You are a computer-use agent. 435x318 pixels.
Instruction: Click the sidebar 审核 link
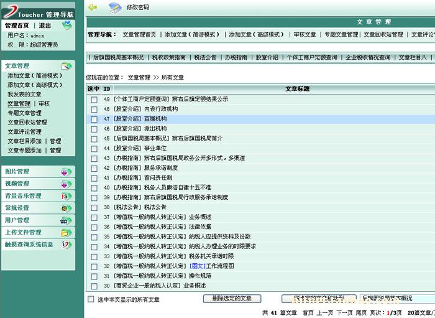[x=44, y=103]
